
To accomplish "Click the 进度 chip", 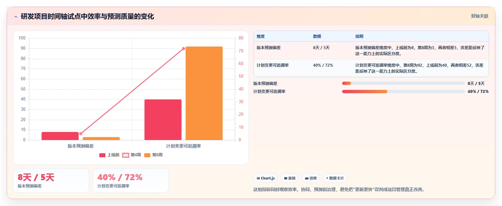I will (310, 178).
